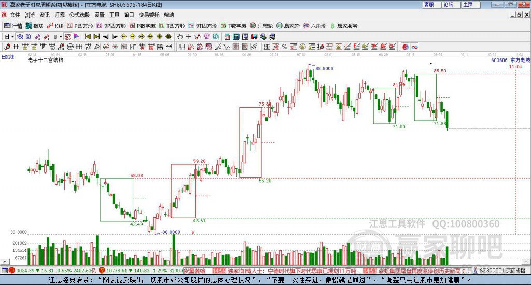Click the keyboard icon in status bar

tap(4, 271)
